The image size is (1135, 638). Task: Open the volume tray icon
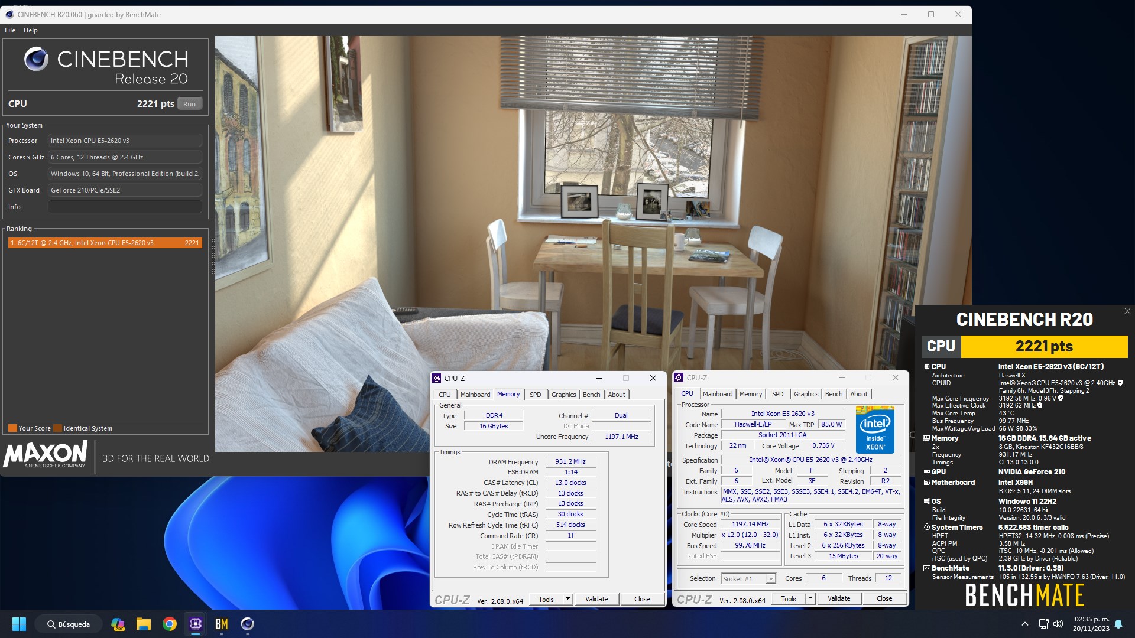(1058, 624)
